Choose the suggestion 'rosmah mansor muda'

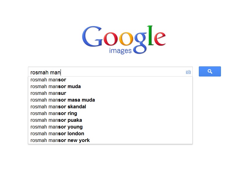(56, 86)
